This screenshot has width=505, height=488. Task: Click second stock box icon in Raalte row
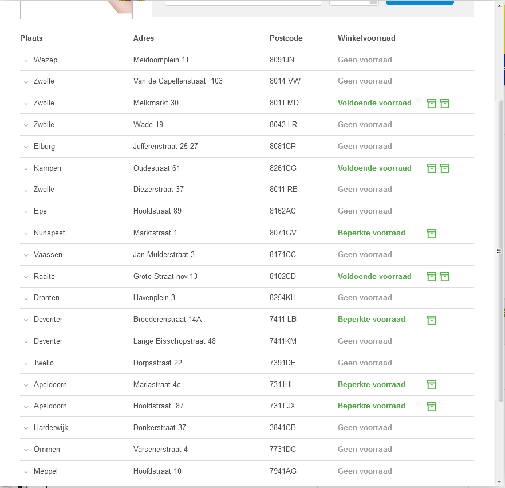click(445, 277)
